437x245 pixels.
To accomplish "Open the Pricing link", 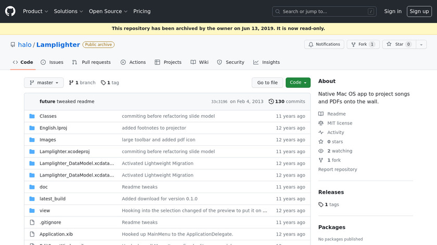I will [142, 11].
